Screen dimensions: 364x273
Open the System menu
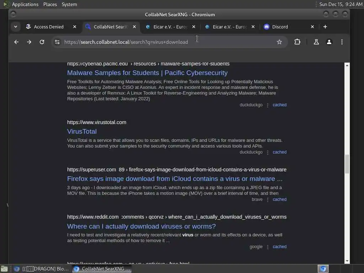[x=69, y=4]
